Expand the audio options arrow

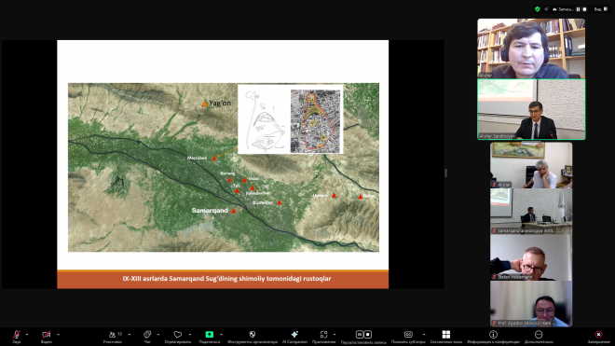coord(27,335)
